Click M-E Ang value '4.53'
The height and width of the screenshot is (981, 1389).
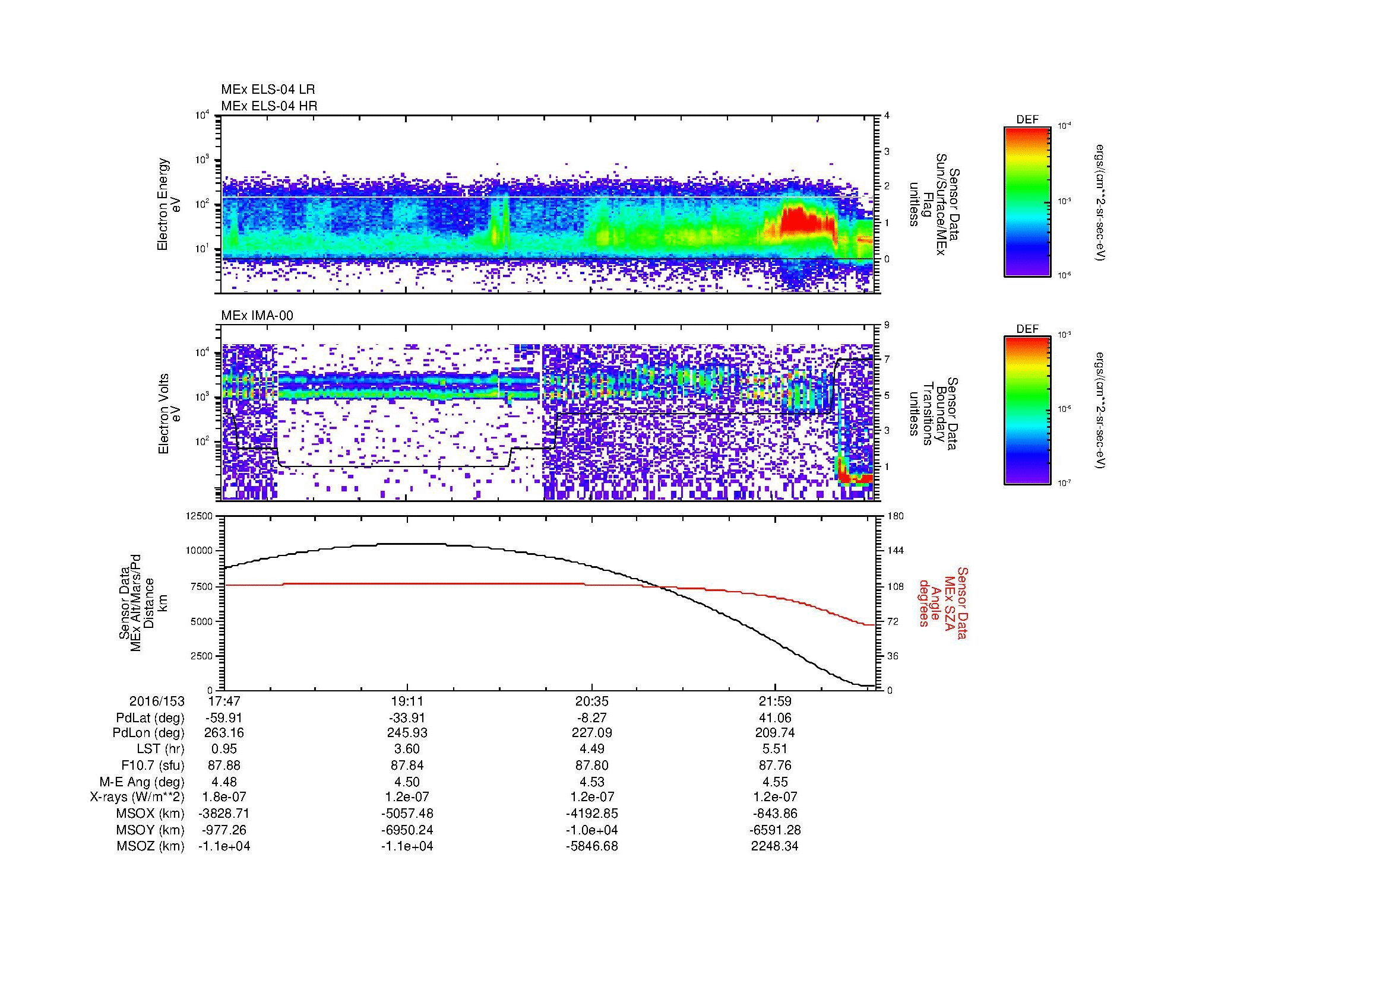tap(591, 782)
